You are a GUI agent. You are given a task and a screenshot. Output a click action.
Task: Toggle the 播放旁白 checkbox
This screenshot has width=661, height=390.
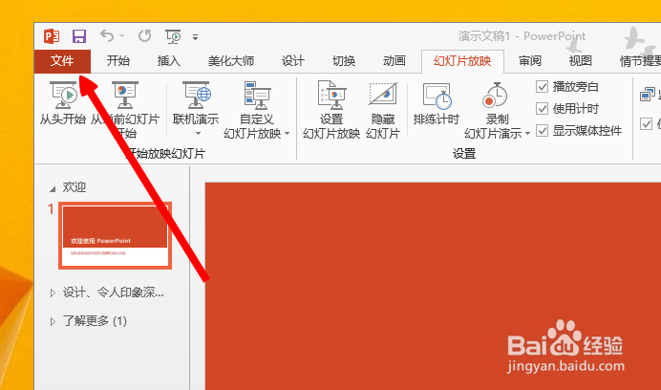(542, 87)
